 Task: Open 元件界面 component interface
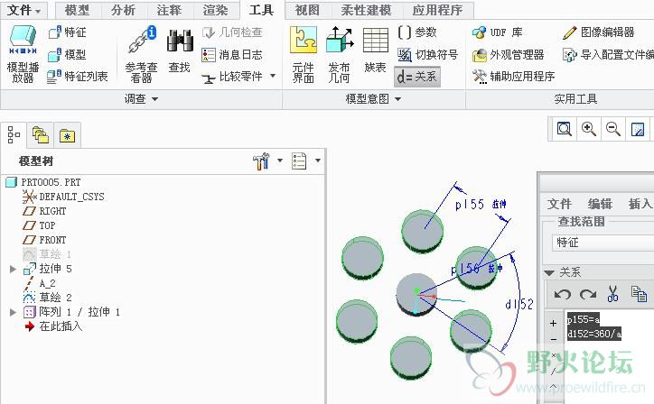(304, 54)
